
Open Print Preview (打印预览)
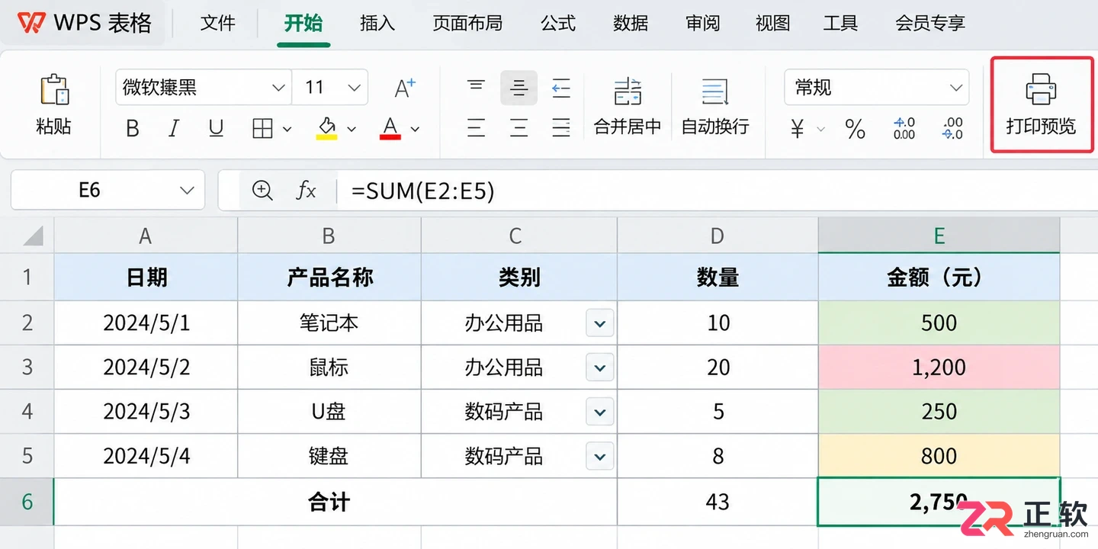click(1041, 105)
